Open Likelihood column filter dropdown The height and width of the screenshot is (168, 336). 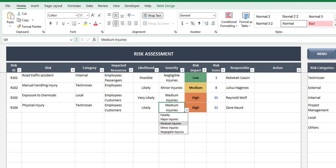[x=157, y=70]
